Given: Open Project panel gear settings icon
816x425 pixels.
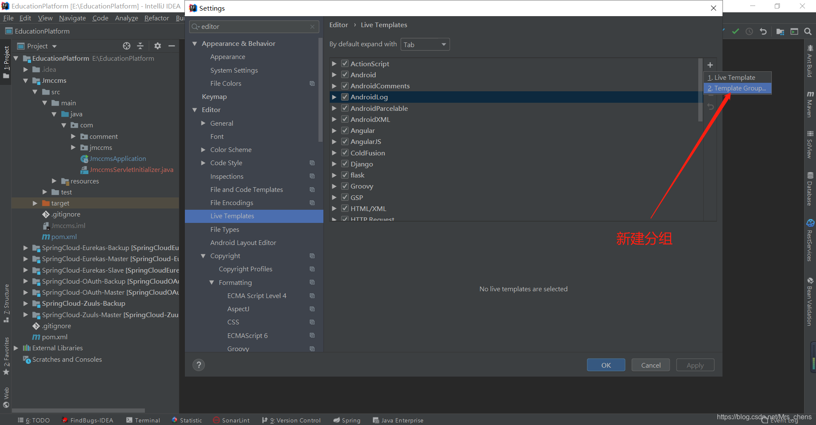Looking at the screenshot, I should pyautogui.click(x=158, y=46).
